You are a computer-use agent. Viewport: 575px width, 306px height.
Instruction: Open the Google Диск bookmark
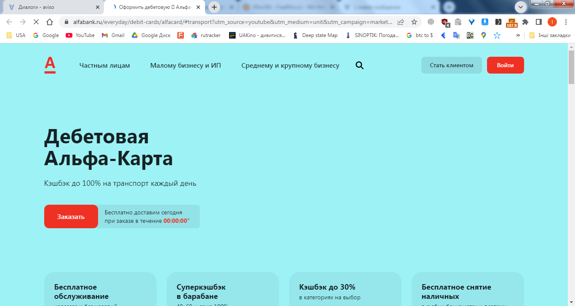coord(151,35)
